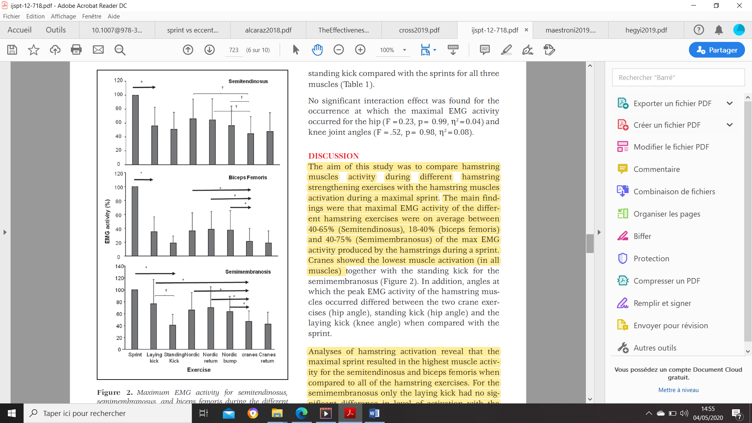Image resolution: width=752 pixels, height=423 pixels.
Task: Open File Explorer in the taskbar
Action: [x=277, y=413]
